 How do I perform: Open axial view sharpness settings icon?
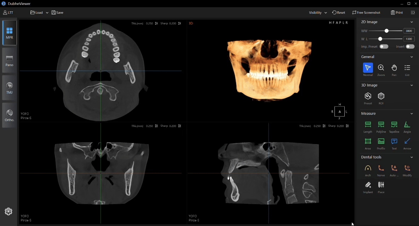point(179,23)
